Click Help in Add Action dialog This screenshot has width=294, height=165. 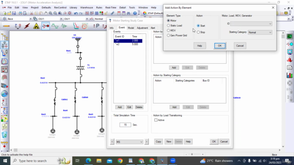[200, 46]
